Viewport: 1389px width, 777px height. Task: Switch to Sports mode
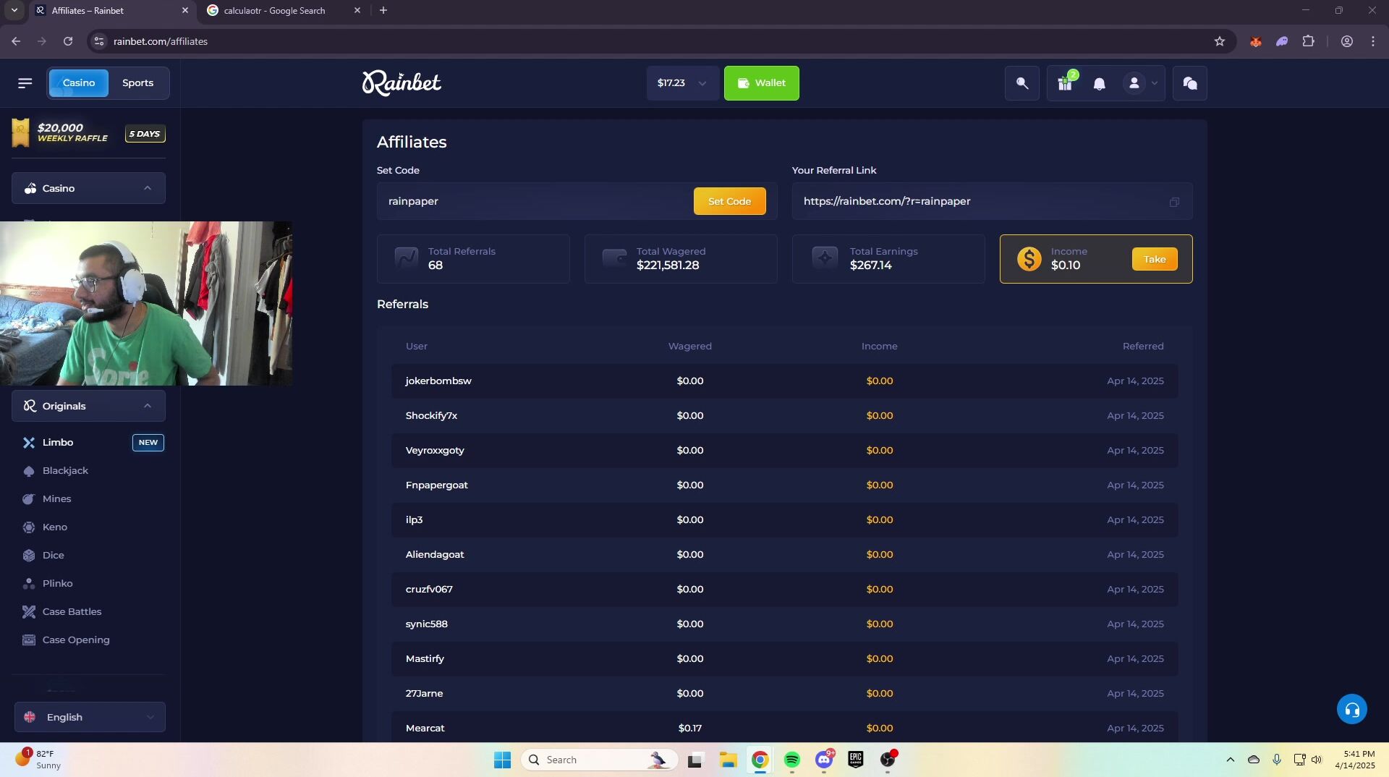[x=138, y=83]
